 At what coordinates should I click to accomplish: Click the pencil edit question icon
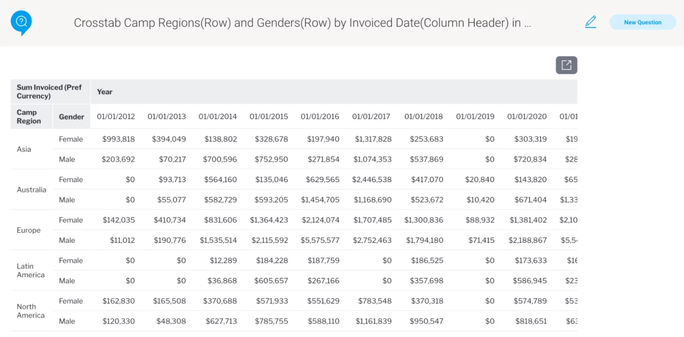(590, 22)
